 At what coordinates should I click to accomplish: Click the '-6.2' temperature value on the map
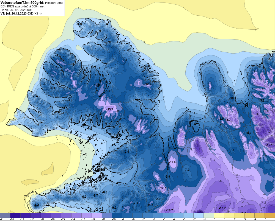coord(84,197)
